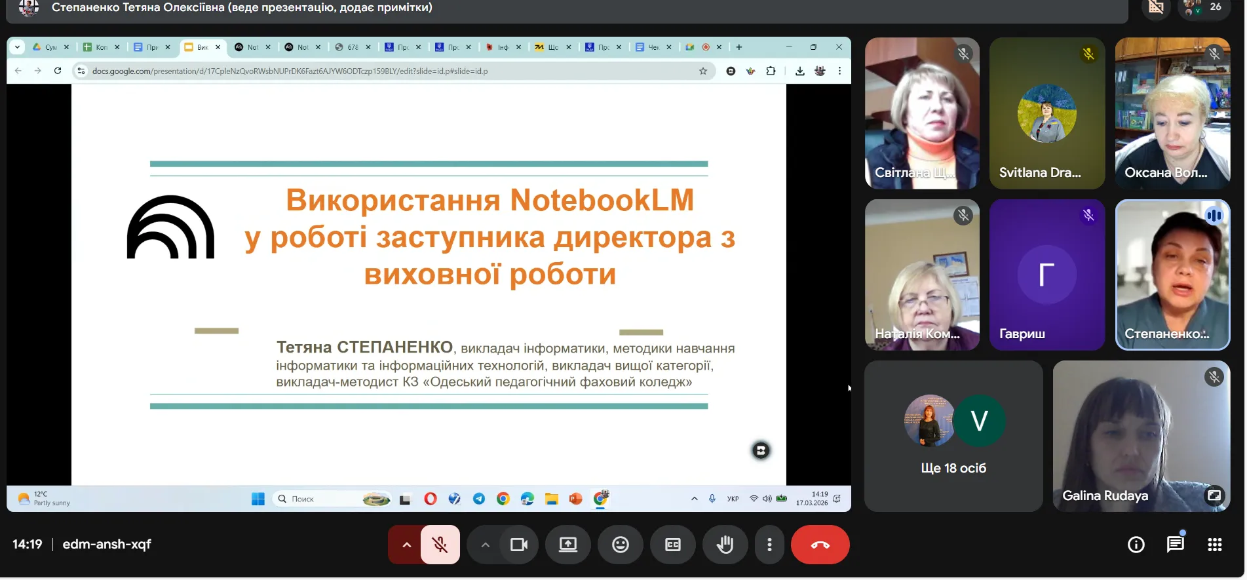Switch to the 'Що' browser tab
The width and height of the screenshot is (1247, 580).
[553, 47]
